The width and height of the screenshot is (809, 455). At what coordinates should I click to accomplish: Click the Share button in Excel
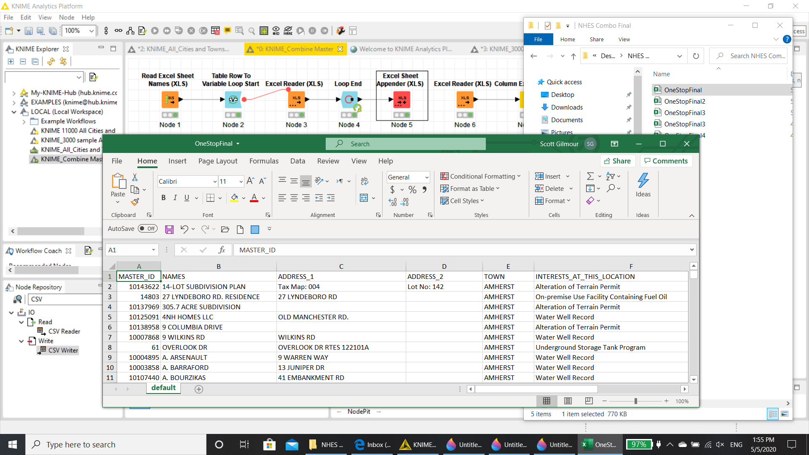point(617,161)
